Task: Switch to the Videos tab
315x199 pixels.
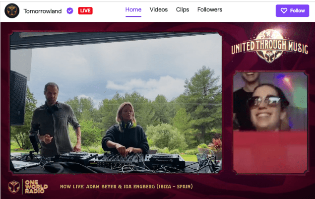Action: (x=159, y=10)
